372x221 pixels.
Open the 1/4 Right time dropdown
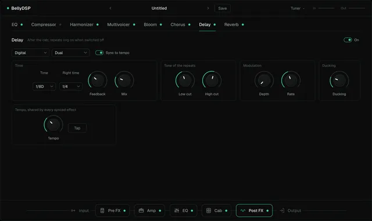[71, 87]
